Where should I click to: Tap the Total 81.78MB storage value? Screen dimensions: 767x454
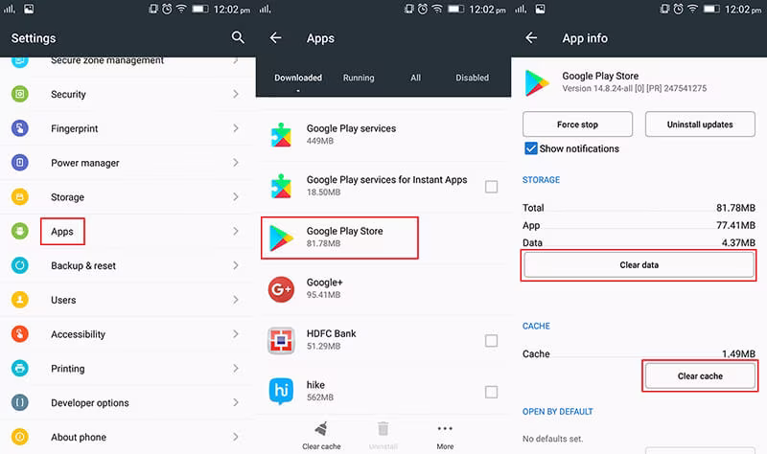click(735, 208)
